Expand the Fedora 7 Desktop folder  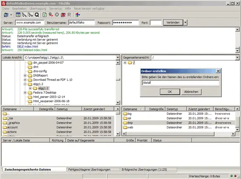pos(25,93)
